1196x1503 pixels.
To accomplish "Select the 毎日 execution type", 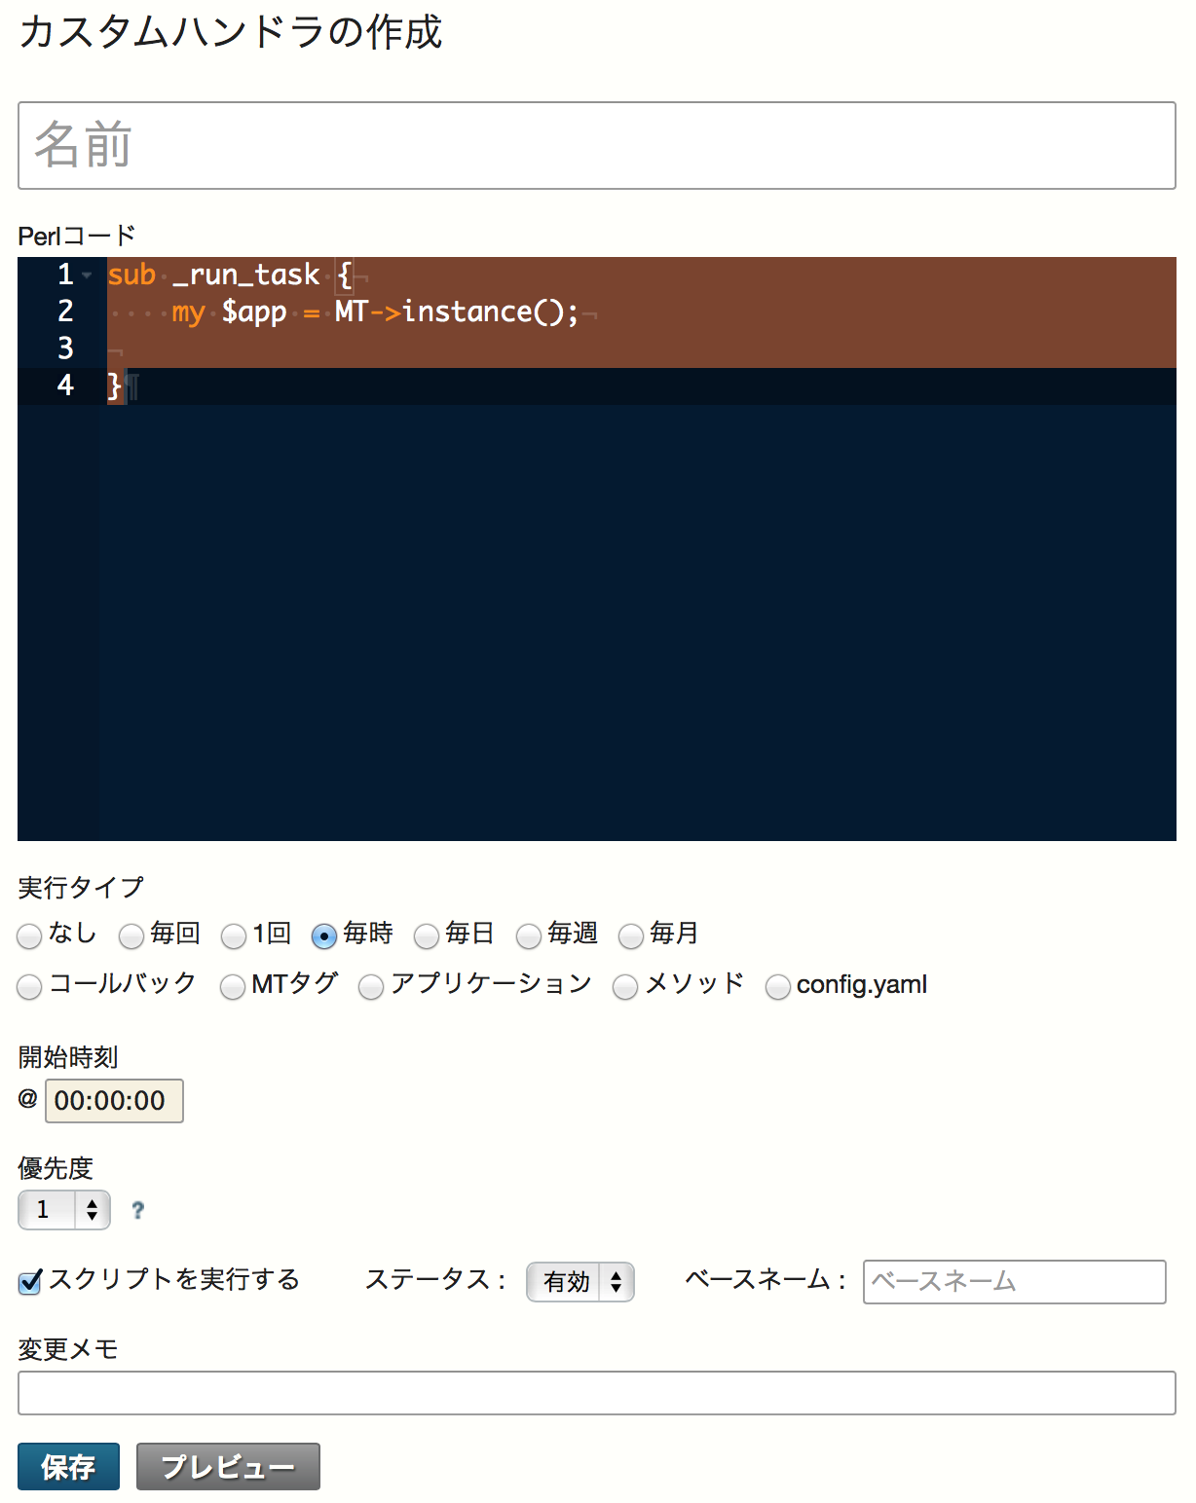I will (x=427, y=935).
